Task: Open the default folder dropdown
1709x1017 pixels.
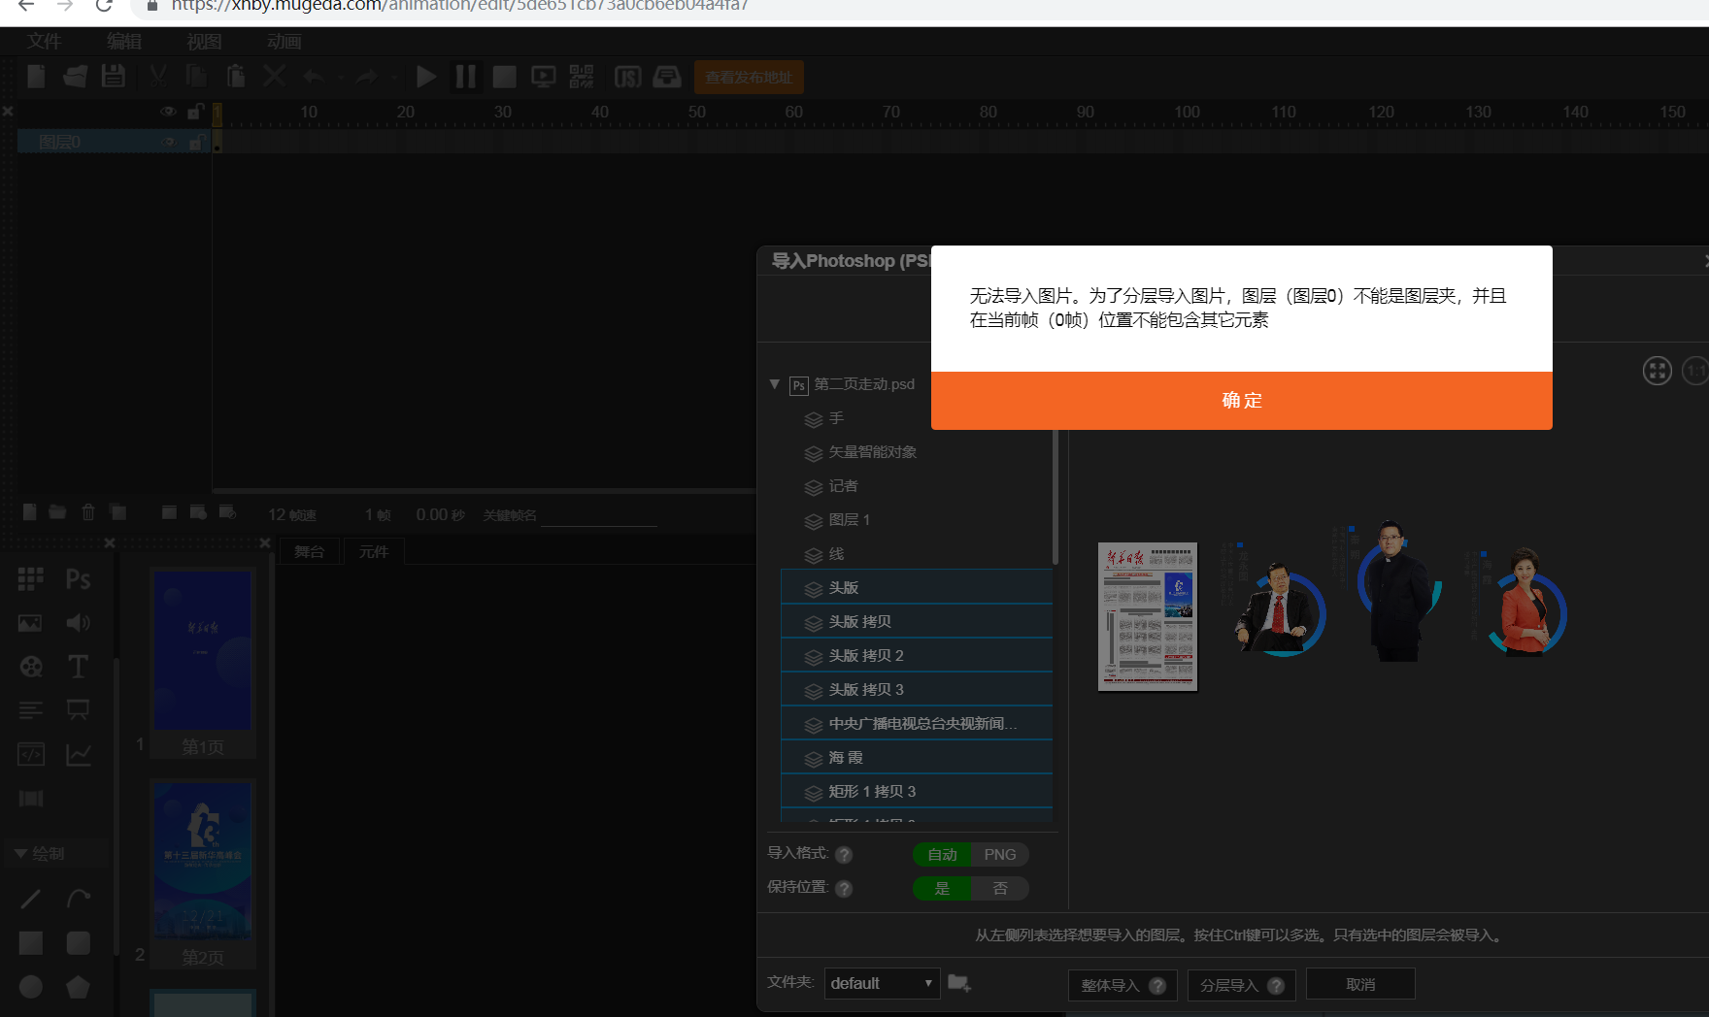Action: 883,983
